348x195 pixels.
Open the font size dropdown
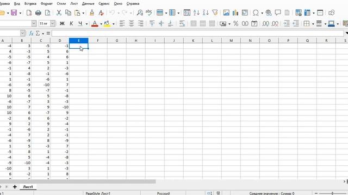53,23
